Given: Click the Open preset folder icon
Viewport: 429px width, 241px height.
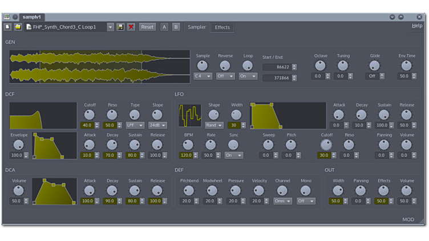Looking at the screenshot, I should tap(18, 27).
